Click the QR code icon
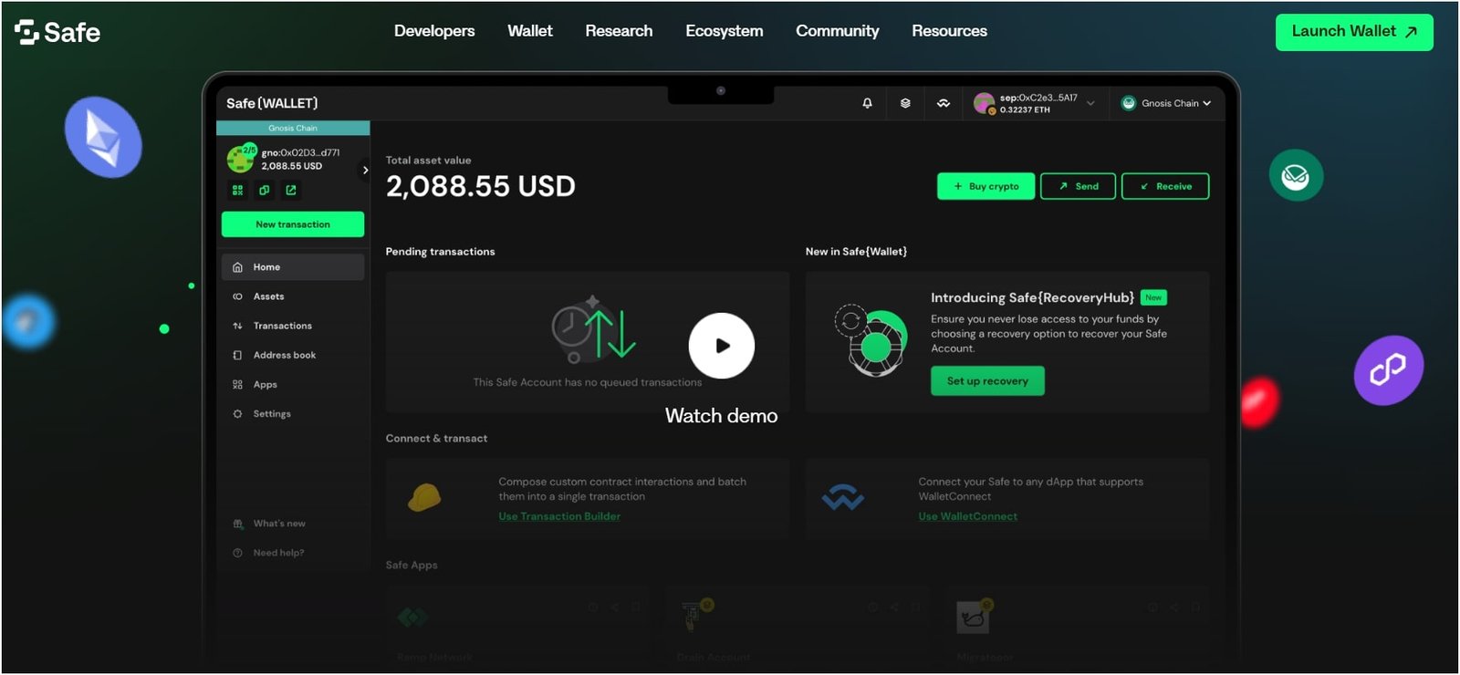Screen dimensions: 1460x675 [x=237, y=190]
